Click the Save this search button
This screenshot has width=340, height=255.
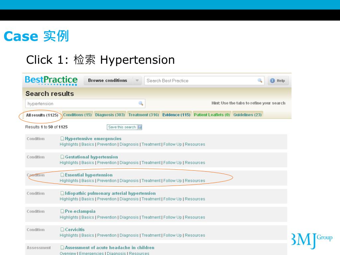(x=125, y=127)
